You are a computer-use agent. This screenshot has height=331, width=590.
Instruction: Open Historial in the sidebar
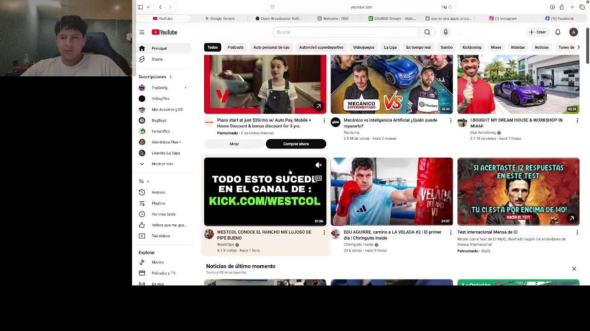pos(164,192)
